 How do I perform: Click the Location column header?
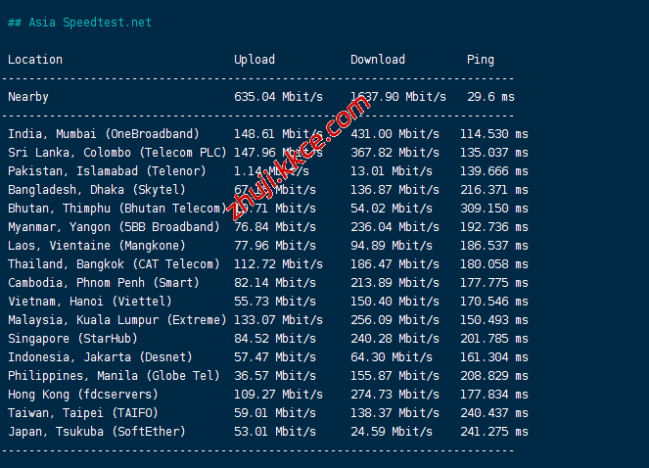pos(35,60)
